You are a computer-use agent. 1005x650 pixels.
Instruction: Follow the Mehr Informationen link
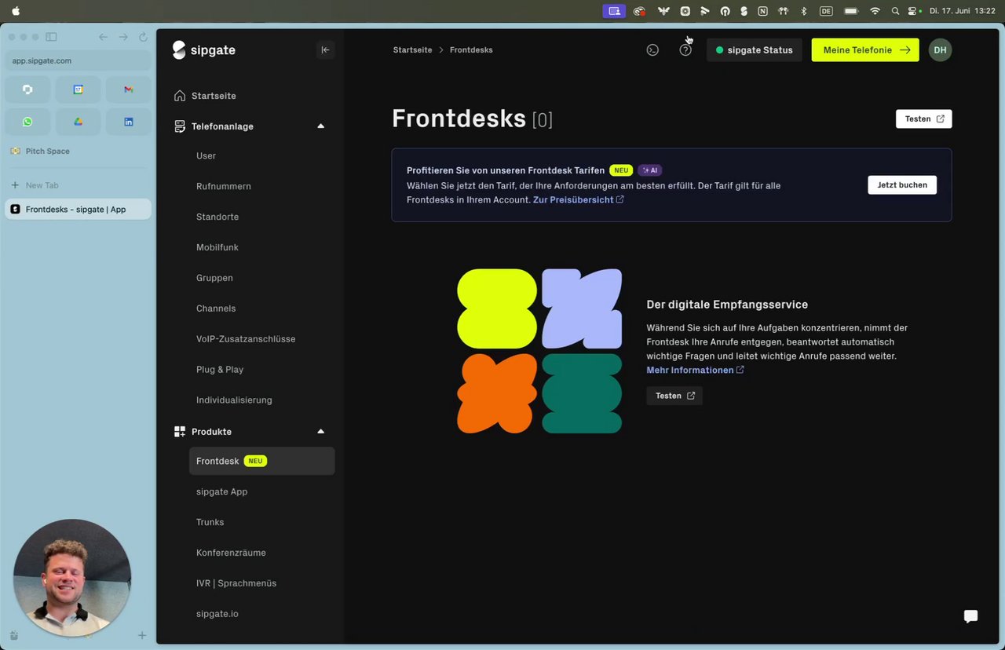tap(695, 371)
